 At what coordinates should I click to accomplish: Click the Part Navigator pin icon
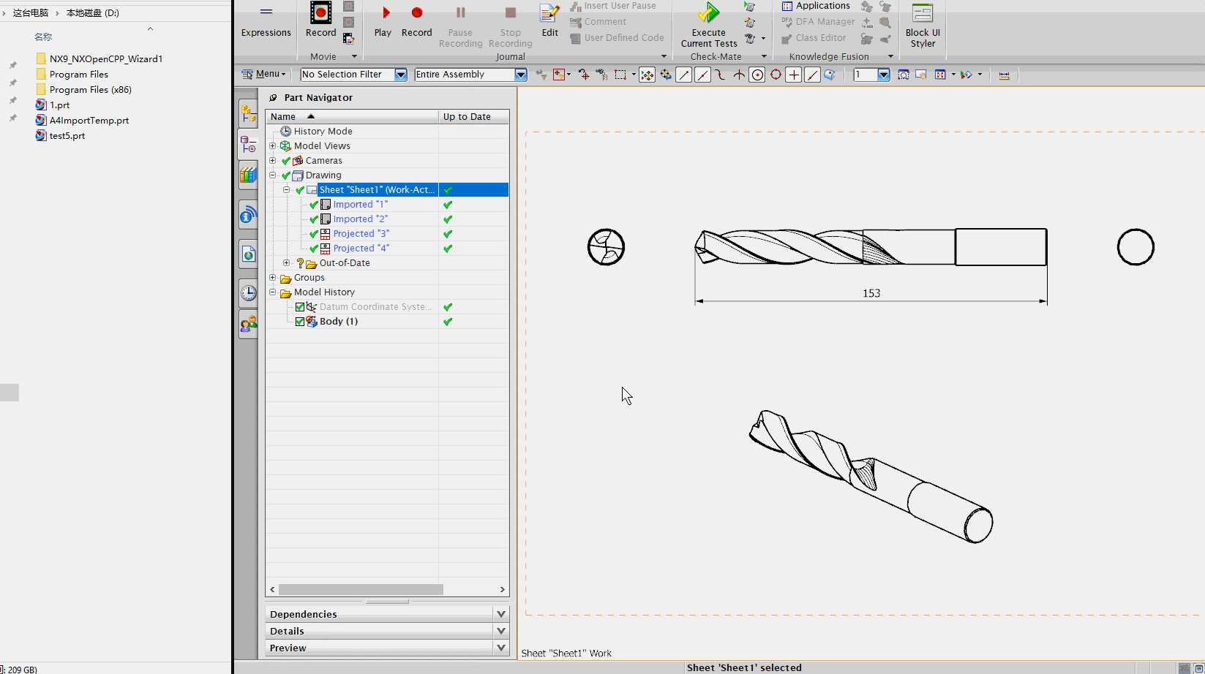273,98
